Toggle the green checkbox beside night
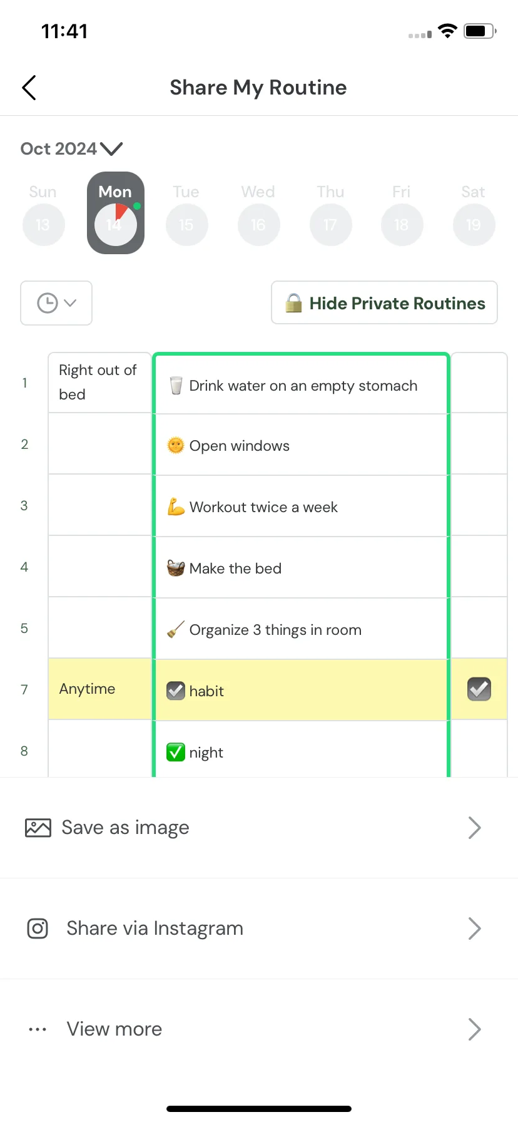This screenshot has width=518, height=1122. point(176,752)
